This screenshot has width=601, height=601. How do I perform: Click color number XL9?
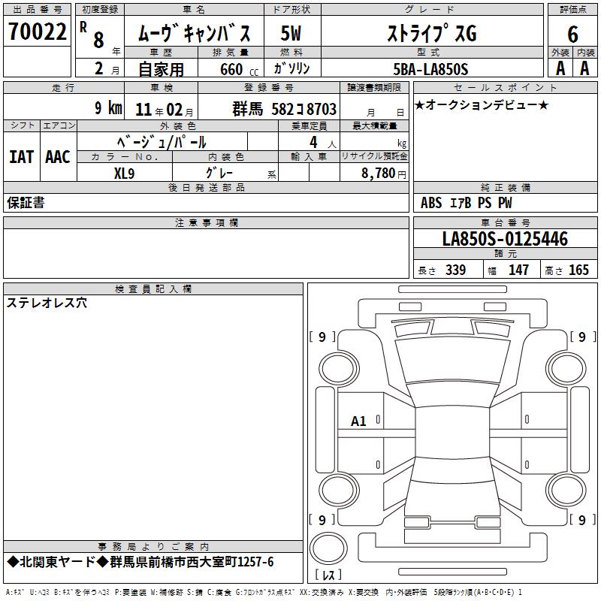(124, 174)
